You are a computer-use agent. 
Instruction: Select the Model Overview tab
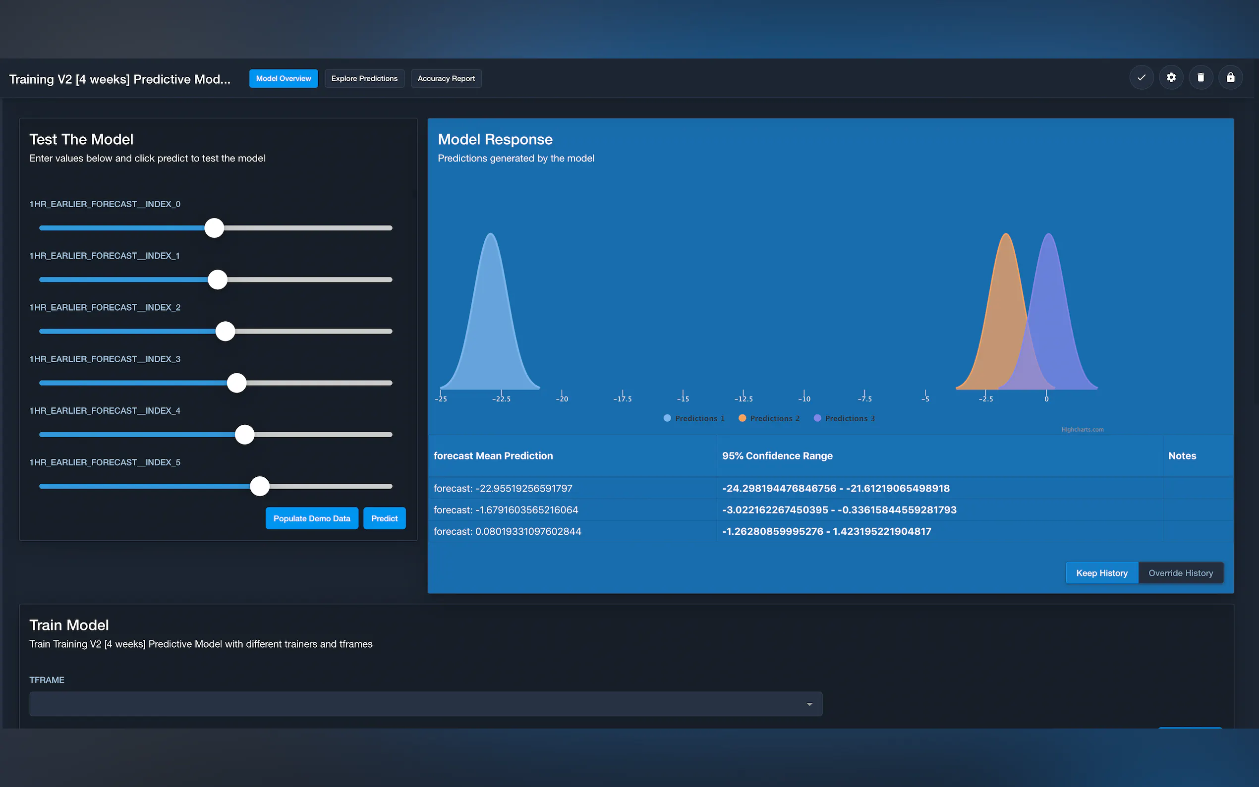click(283, 79)
